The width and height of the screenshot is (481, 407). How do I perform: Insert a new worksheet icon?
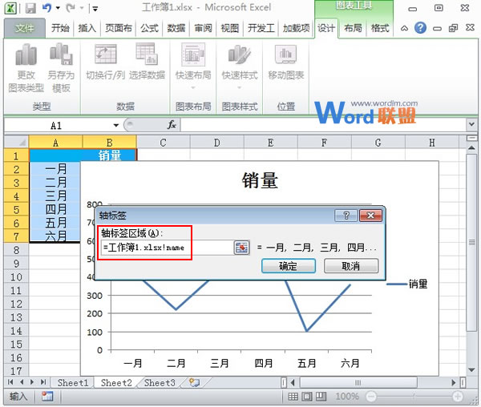click(194, 382)
